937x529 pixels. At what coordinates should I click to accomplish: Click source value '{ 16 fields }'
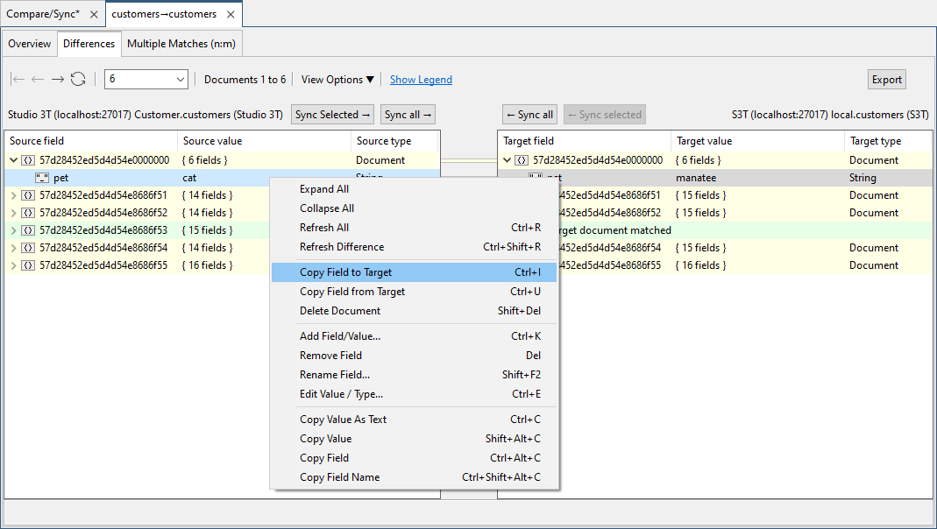208,265
